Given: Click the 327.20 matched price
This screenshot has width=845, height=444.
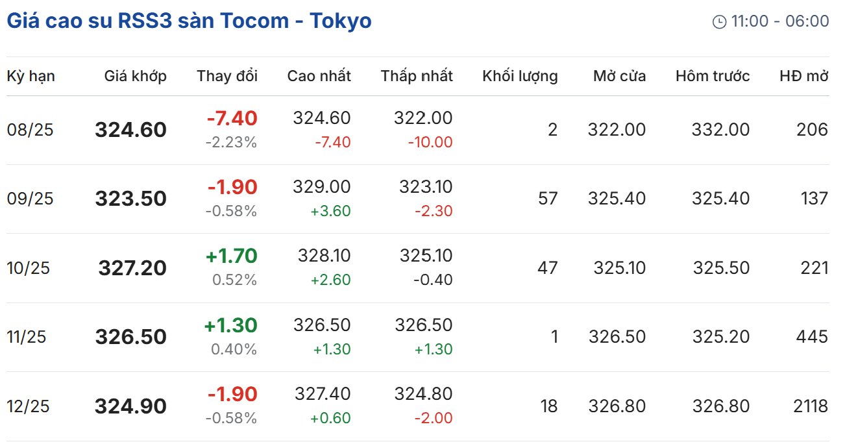Looking at the screenshot, I should coord(132,268).
